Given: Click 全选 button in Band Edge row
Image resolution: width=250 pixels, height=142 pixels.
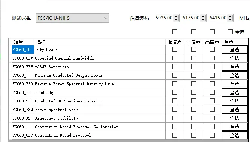Looking at the screenshot, I should pos(235,92).
